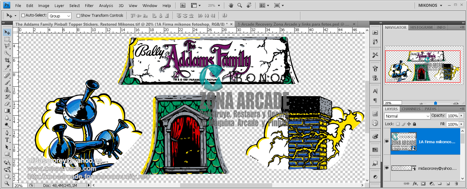Select the Pen tool
467x189 pixels.
(x=7, y=133)
